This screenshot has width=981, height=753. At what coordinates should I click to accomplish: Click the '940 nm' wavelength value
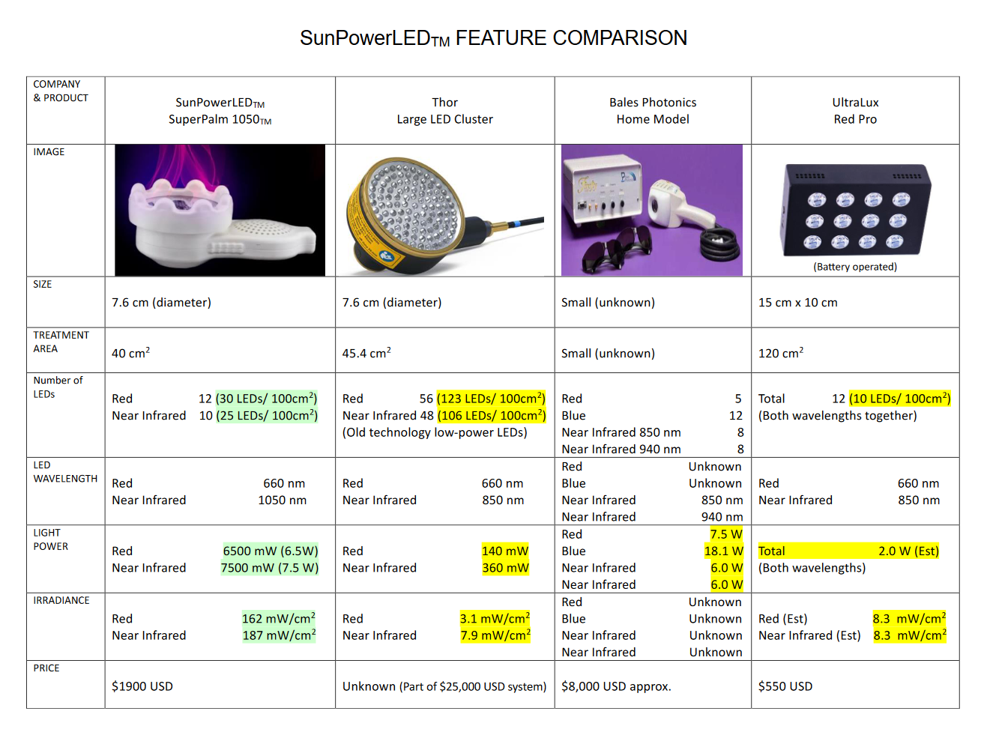[x=722, y=517]
